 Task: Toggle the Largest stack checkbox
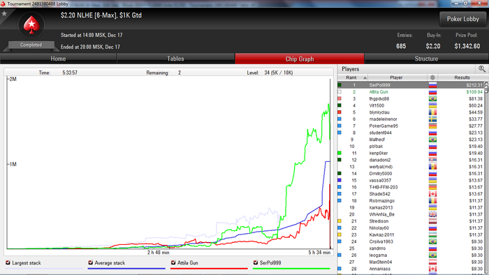point(8,262)
